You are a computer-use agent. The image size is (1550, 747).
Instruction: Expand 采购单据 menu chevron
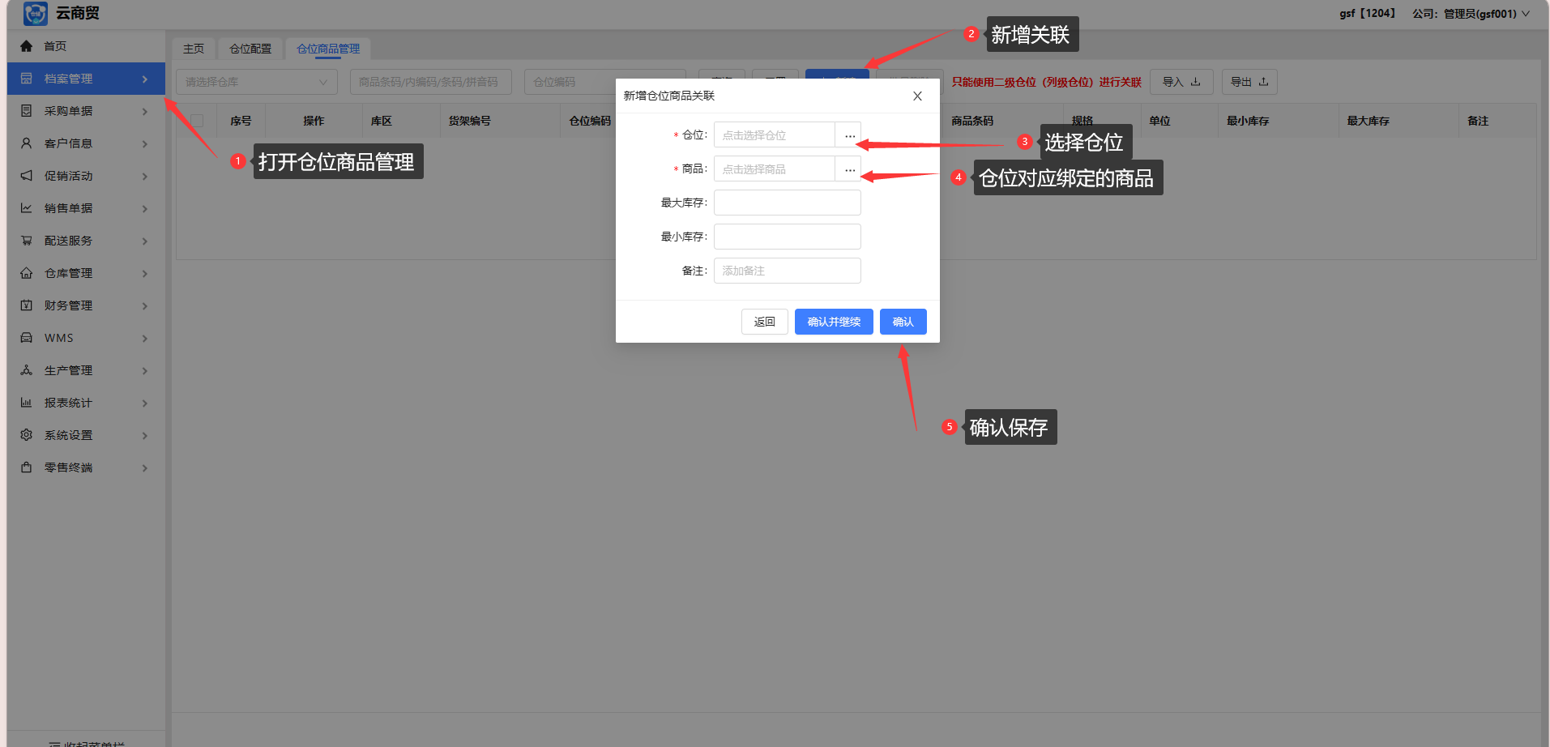pyautogui.click(x=145, y=111)
